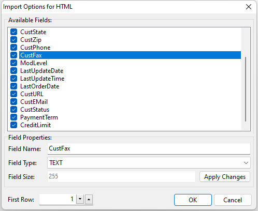
Task: Select the CustStatus field name
Action: (35, 110)
